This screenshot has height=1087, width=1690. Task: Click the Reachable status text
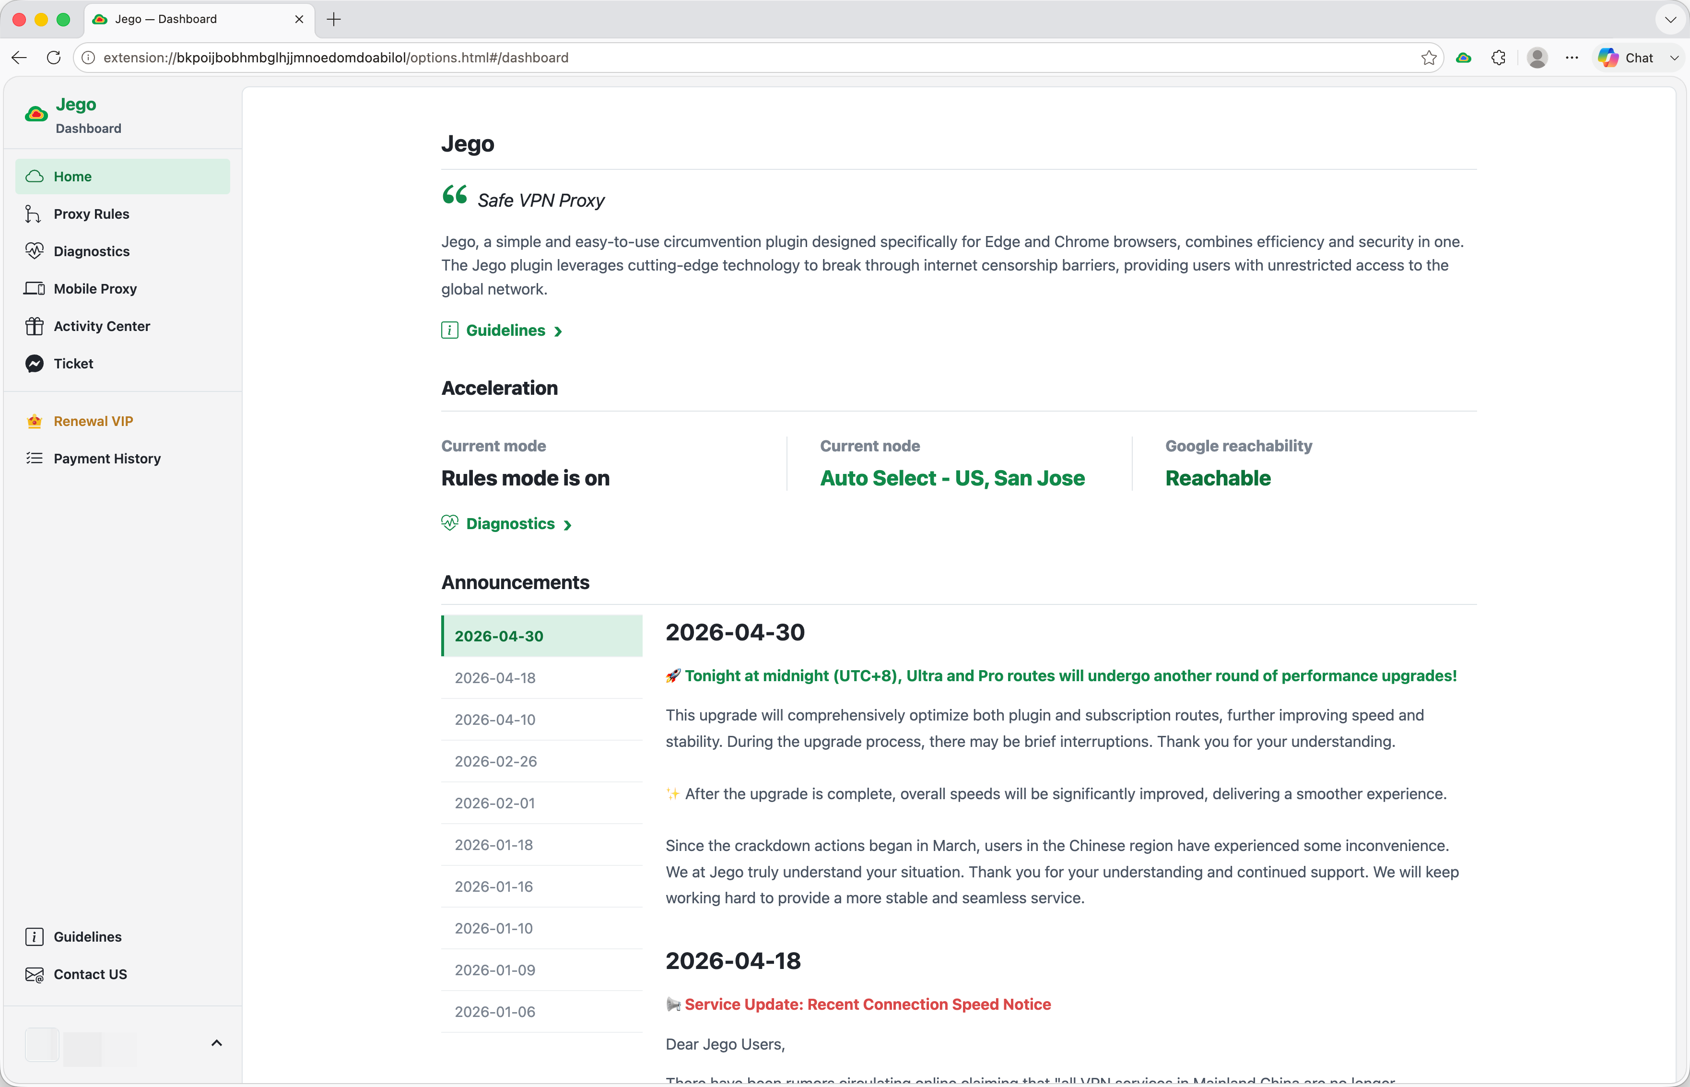[1217, 478]
